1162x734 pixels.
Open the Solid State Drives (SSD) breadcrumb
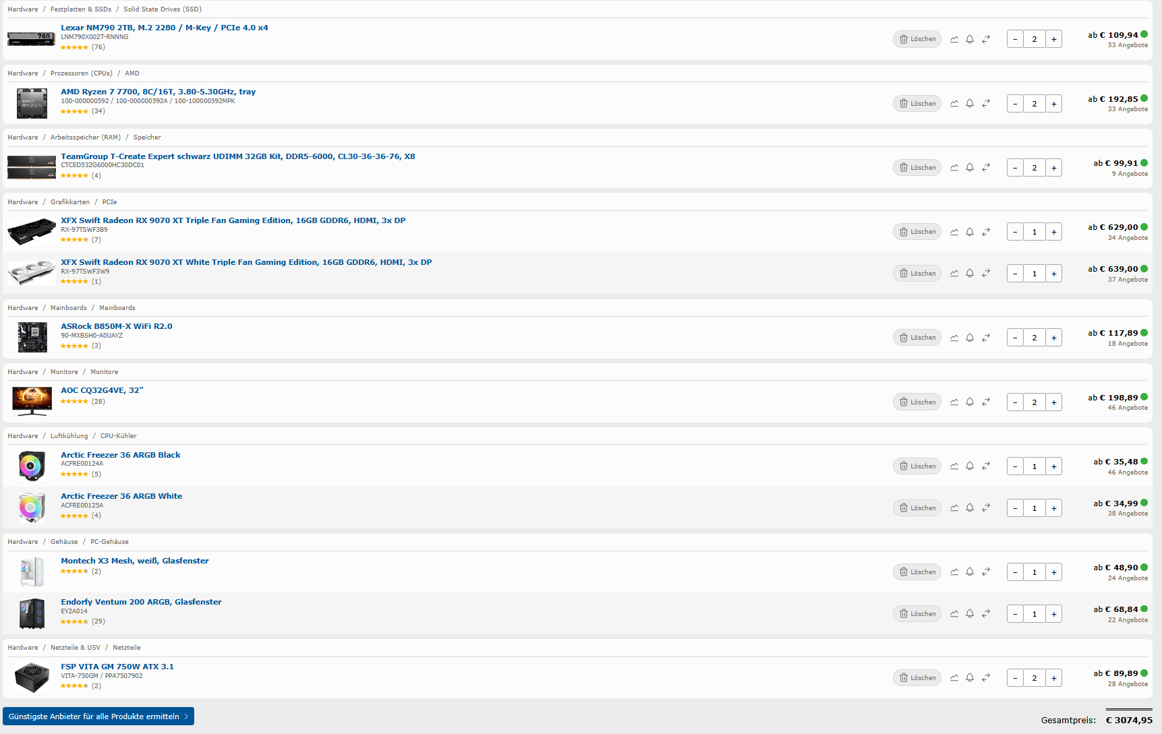[163, 9]
